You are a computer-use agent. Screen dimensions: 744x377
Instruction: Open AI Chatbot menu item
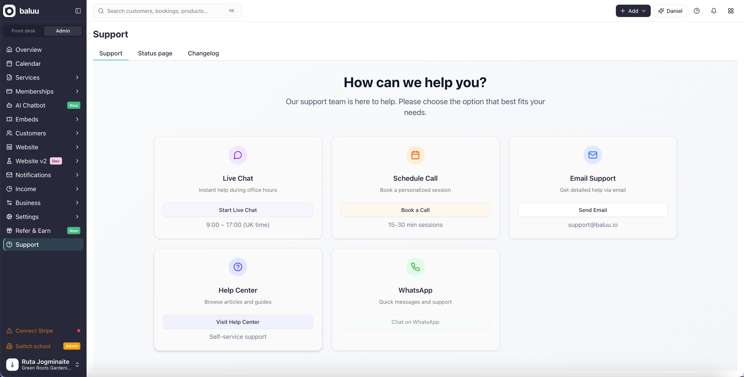click(x=43, y=105)
